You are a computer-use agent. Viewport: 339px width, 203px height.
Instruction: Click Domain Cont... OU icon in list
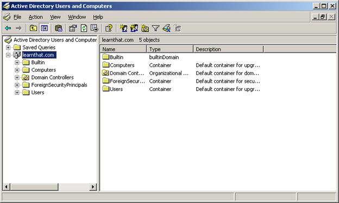[106, 73]
